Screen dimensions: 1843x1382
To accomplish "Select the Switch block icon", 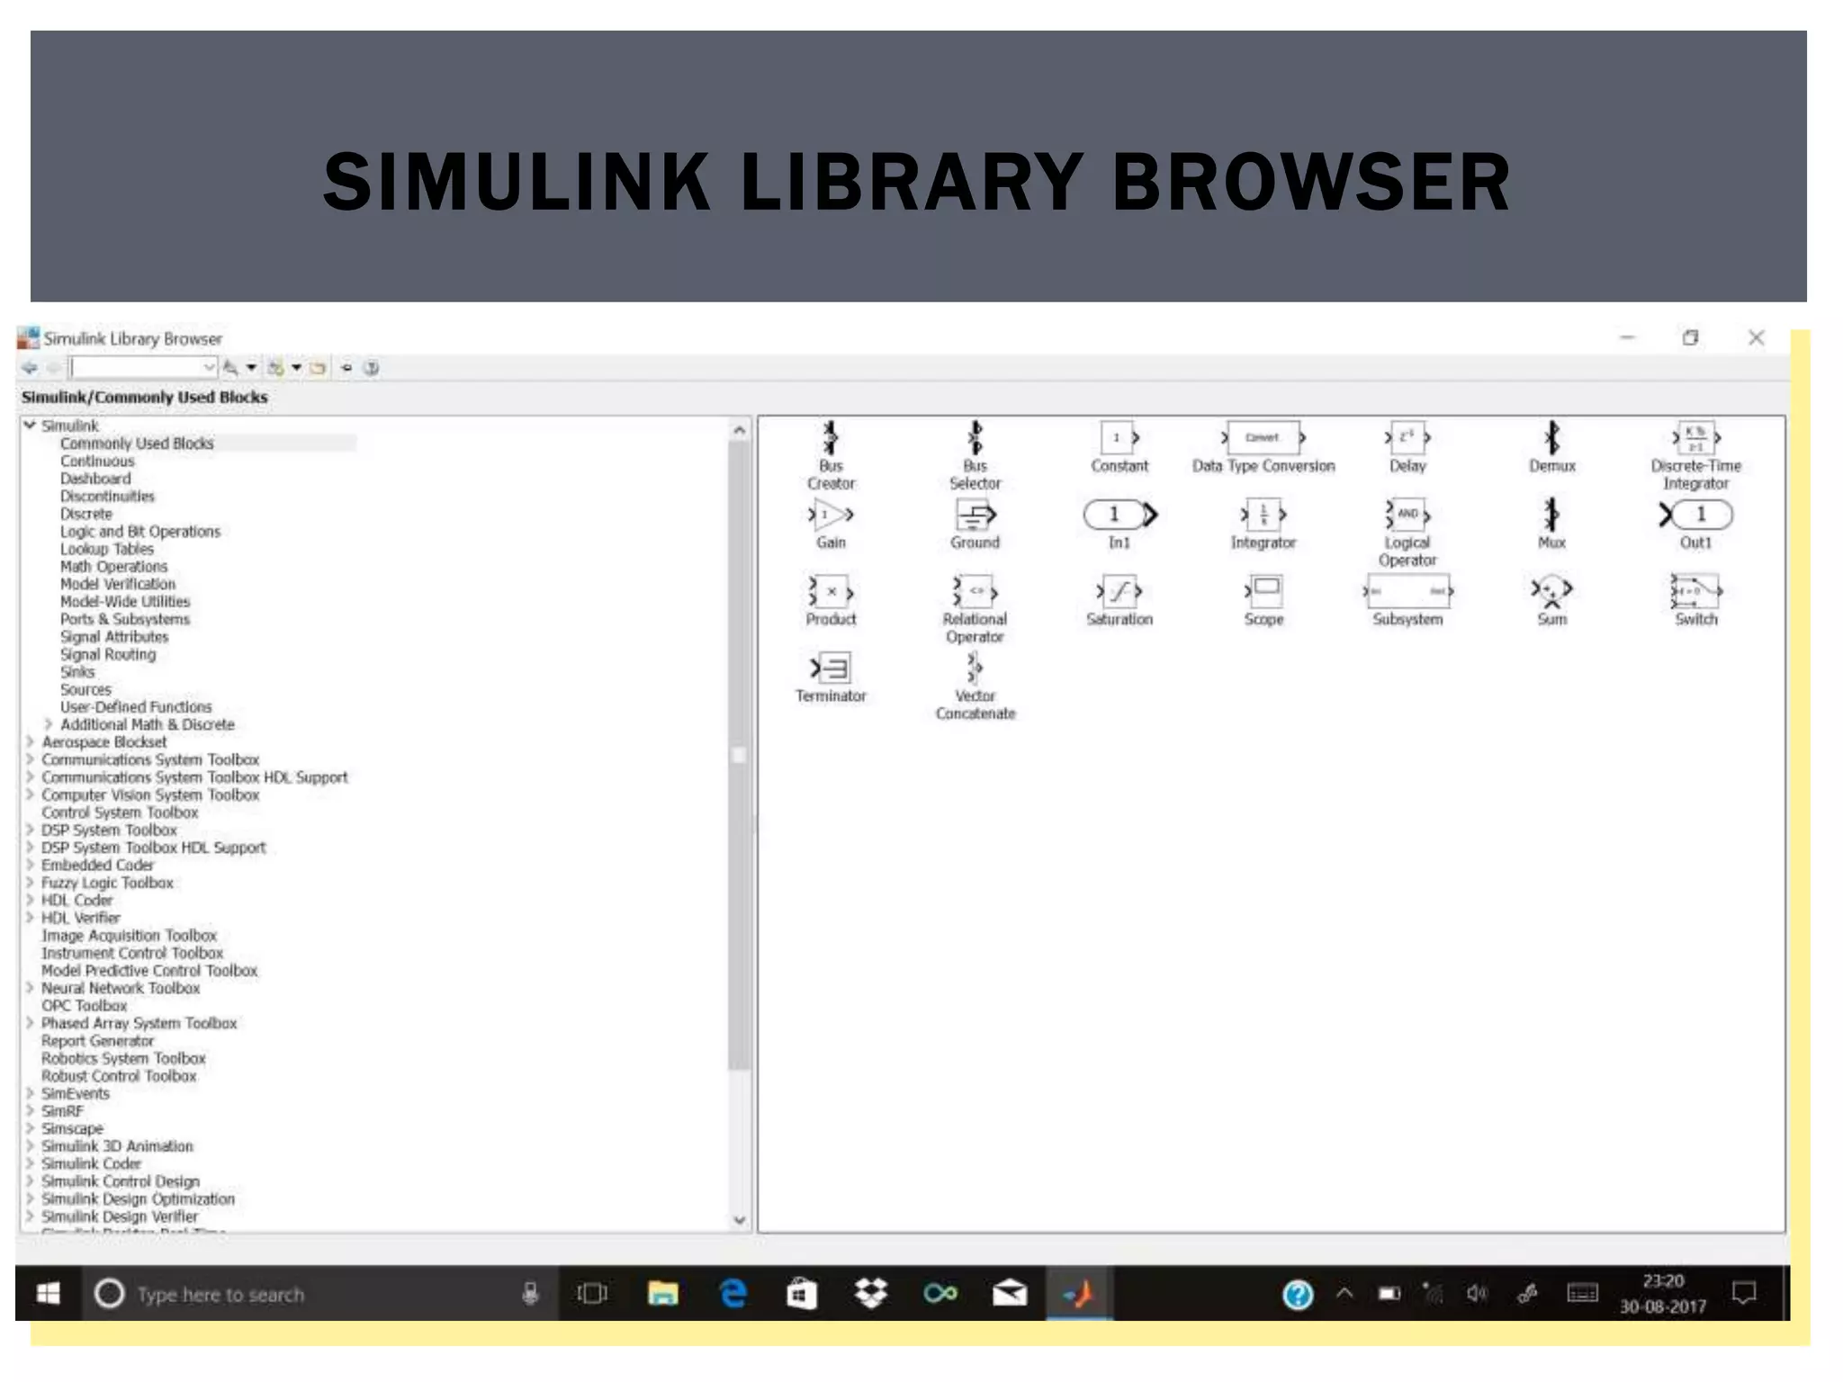I will [x=1695, y=591].
